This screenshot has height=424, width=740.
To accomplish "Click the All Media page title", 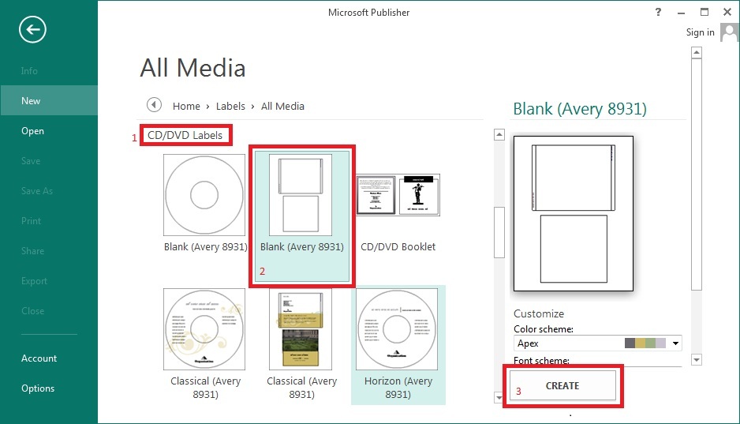I will [192, 68].
